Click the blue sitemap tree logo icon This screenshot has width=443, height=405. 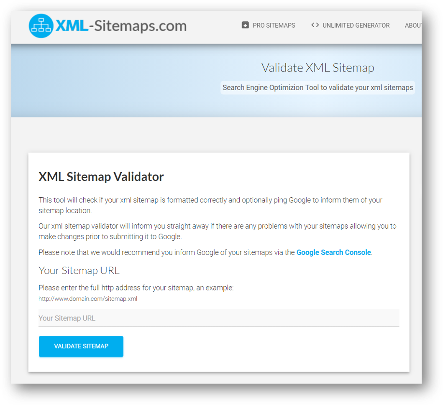point(41,25)
